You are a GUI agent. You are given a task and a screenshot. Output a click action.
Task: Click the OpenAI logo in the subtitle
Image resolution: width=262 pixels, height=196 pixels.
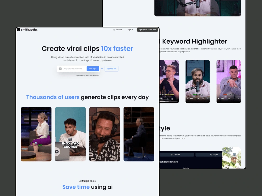108,61
